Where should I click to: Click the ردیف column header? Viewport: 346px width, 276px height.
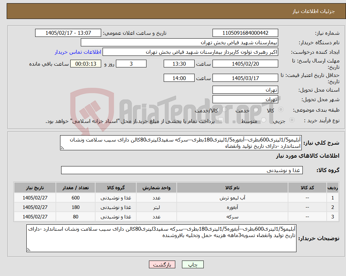pos(333,188)
